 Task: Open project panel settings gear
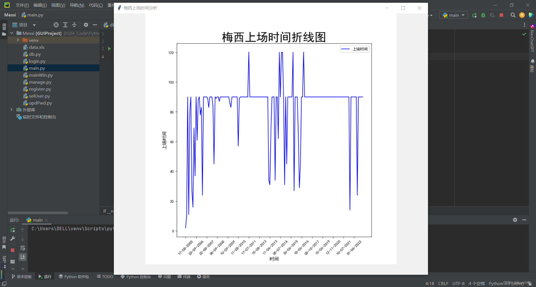point(86,25)
